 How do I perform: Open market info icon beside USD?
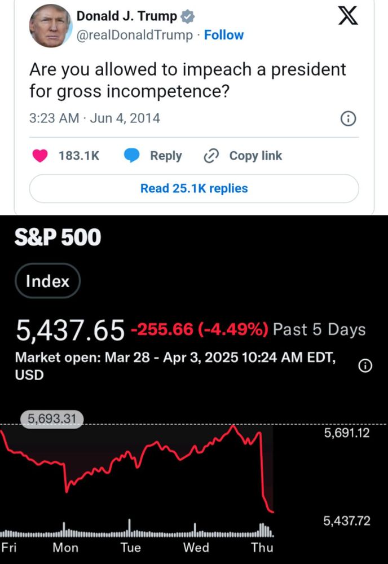point(365,366)
